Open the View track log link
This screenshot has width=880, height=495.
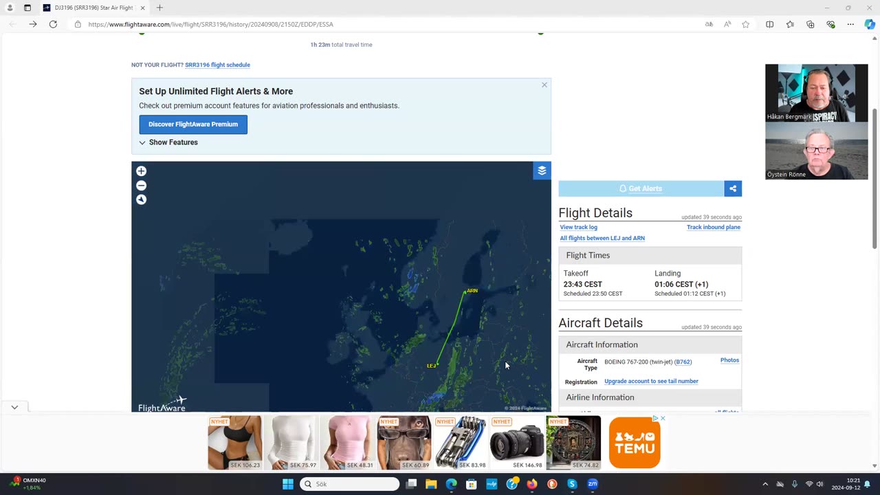pos(578,227)
